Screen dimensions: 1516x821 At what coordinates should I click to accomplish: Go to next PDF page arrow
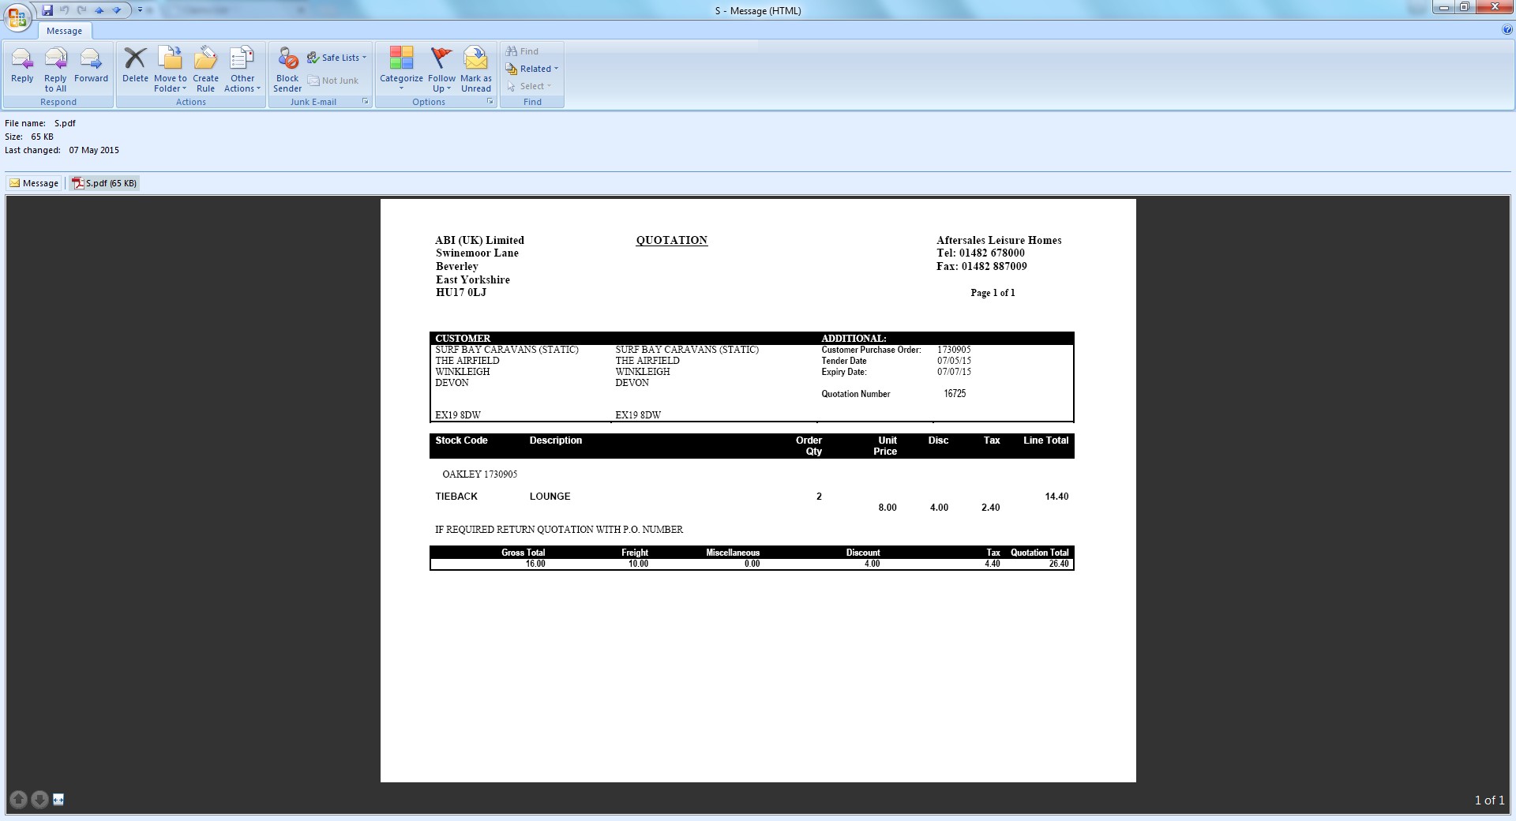click(x=39, y=800)
